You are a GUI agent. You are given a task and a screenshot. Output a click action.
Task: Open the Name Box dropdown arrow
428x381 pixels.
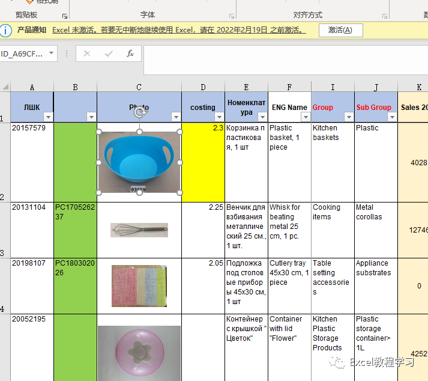click(x=51, y=53)
